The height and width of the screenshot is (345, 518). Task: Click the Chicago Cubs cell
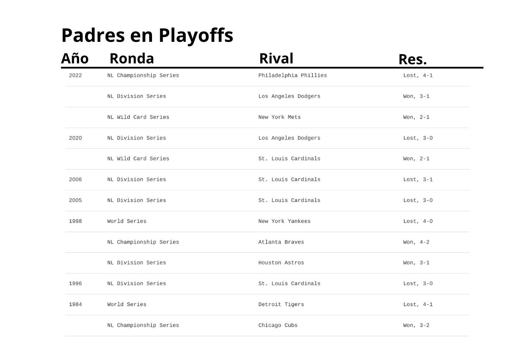click(278, 325)
